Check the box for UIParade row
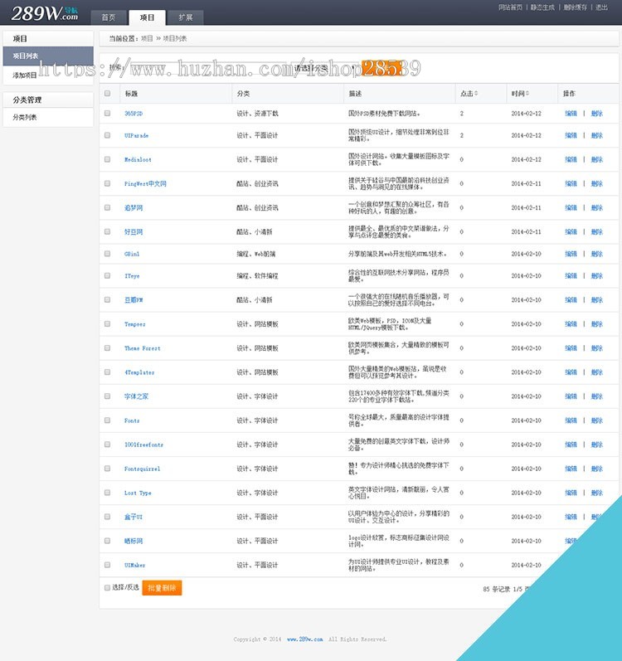Image resolution: width=622 pixels, height=661 pixels. pyautogui.click(x=108, y=135)
